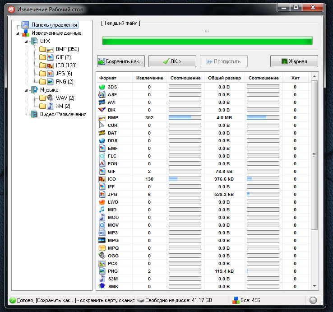Sort by Общий размер column header

click(x=224, y=78)
